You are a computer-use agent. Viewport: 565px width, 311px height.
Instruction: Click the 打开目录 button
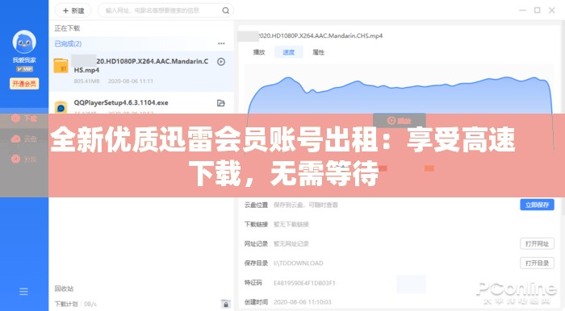pyautogui.click(x=537, y=263)
